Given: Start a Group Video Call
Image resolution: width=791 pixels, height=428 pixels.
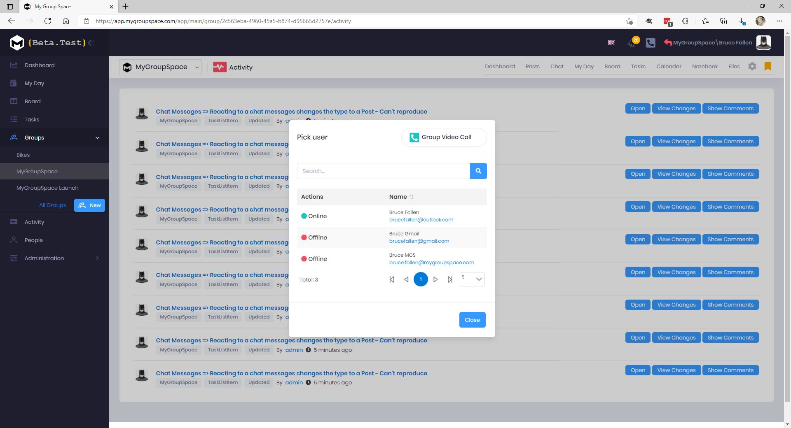Looking at the screenshot, I should tap(444, 137).
